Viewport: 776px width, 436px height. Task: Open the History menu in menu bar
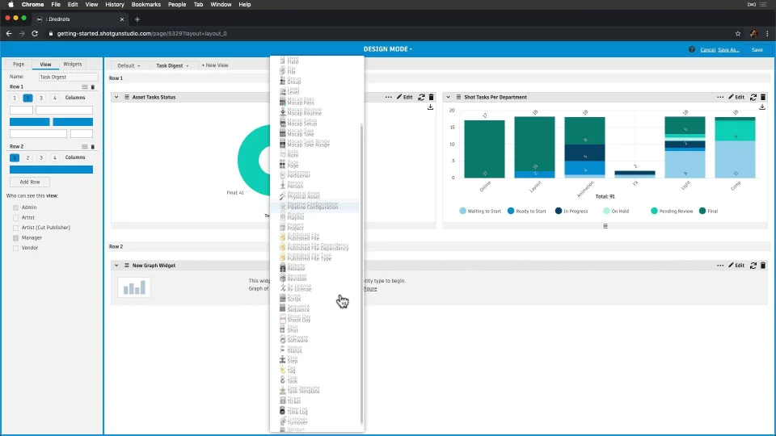point(114,5)
